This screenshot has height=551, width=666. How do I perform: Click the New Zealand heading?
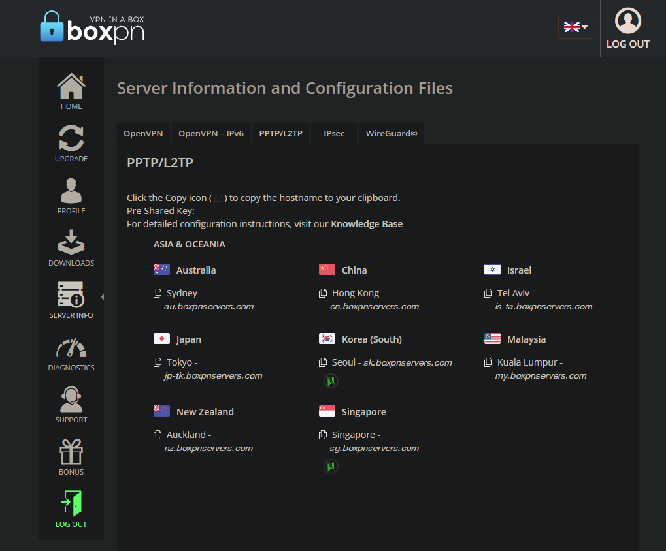pyautogui.click(x=205, y=411)
